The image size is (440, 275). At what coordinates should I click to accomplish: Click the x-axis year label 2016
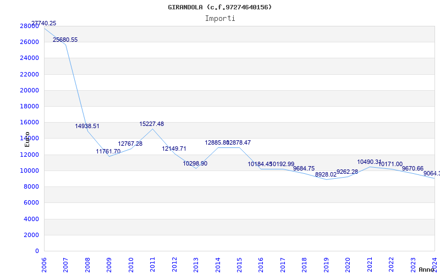click(x=261, y=265)
